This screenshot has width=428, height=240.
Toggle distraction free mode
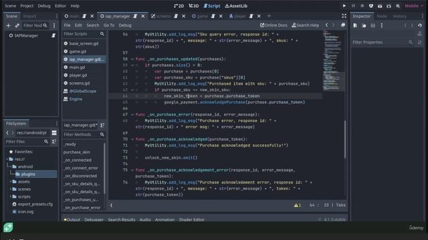point(344,16)
